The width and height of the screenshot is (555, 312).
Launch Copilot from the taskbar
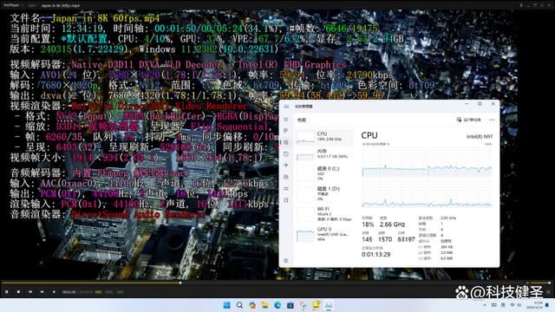252,305
